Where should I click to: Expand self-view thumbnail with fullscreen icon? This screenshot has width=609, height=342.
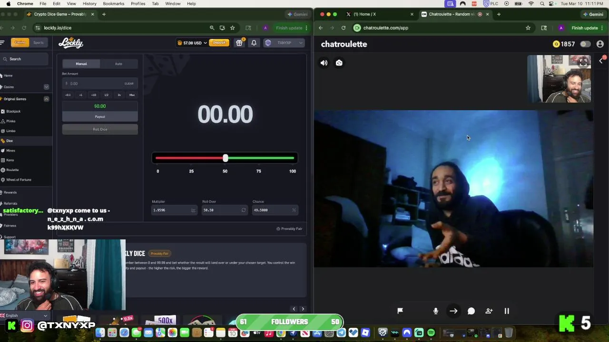point(583,62)
